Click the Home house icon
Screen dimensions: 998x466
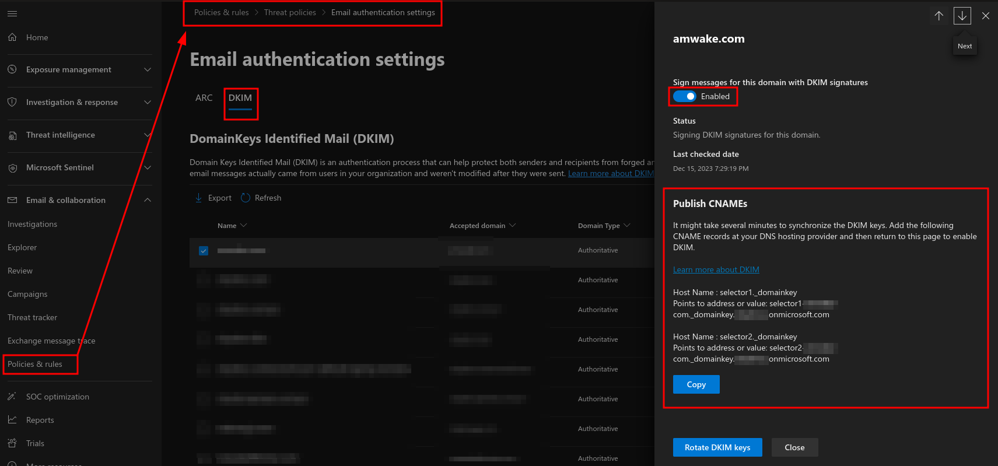coord(12,37)
